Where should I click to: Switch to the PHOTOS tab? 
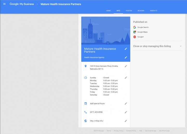pyautogui.click(x=129, y=11)
